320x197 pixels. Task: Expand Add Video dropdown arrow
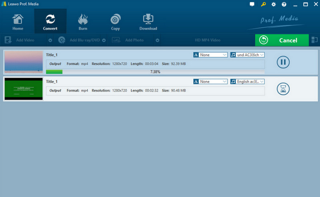[50, 40]
